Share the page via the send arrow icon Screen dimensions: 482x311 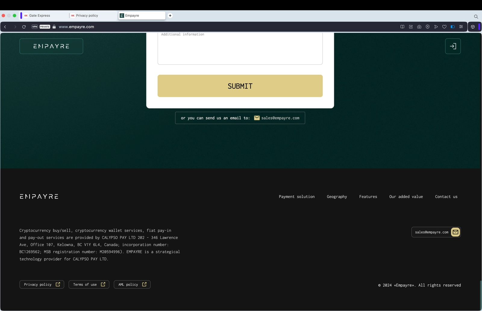436,26
